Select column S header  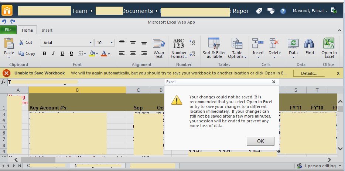pyautogui.click(x=296, y=90)
